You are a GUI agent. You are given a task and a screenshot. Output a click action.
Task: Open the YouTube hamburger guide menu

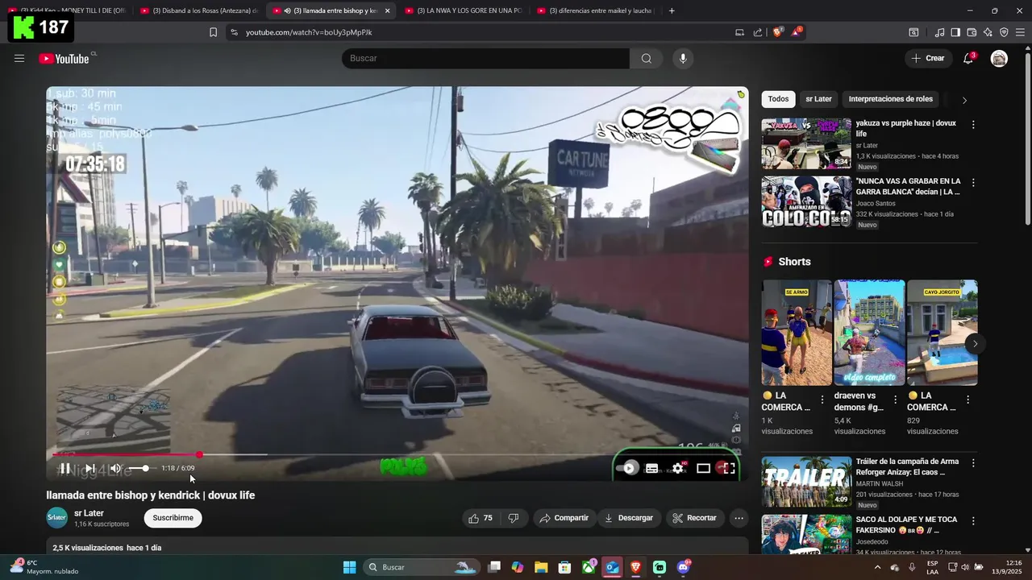[x=19, y=58]
